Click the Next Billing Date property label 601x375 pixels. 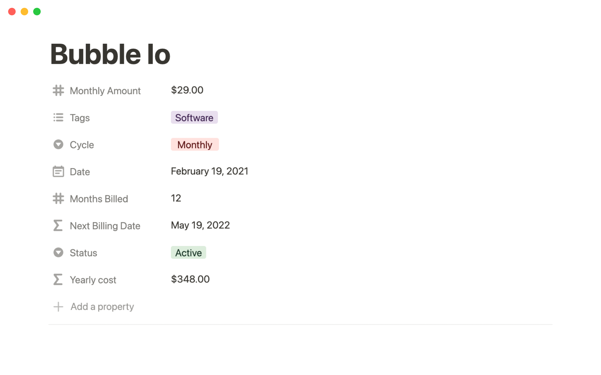point(105,226)
